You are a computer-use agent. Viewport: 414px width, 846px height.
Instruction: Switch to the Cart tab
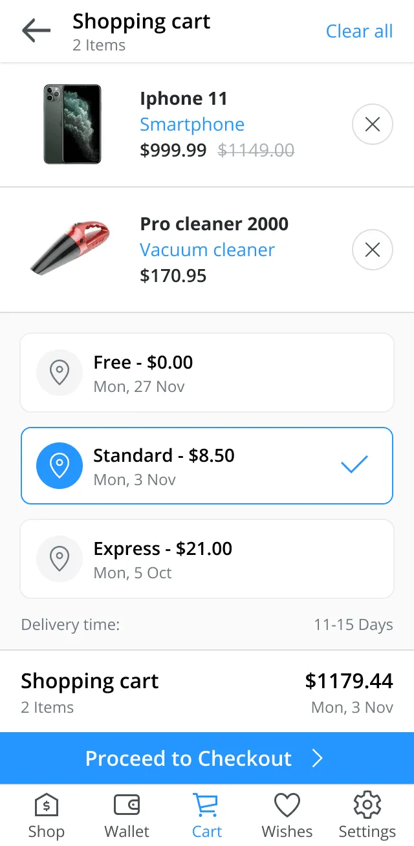pyautogui.click(x=207, y=816)
